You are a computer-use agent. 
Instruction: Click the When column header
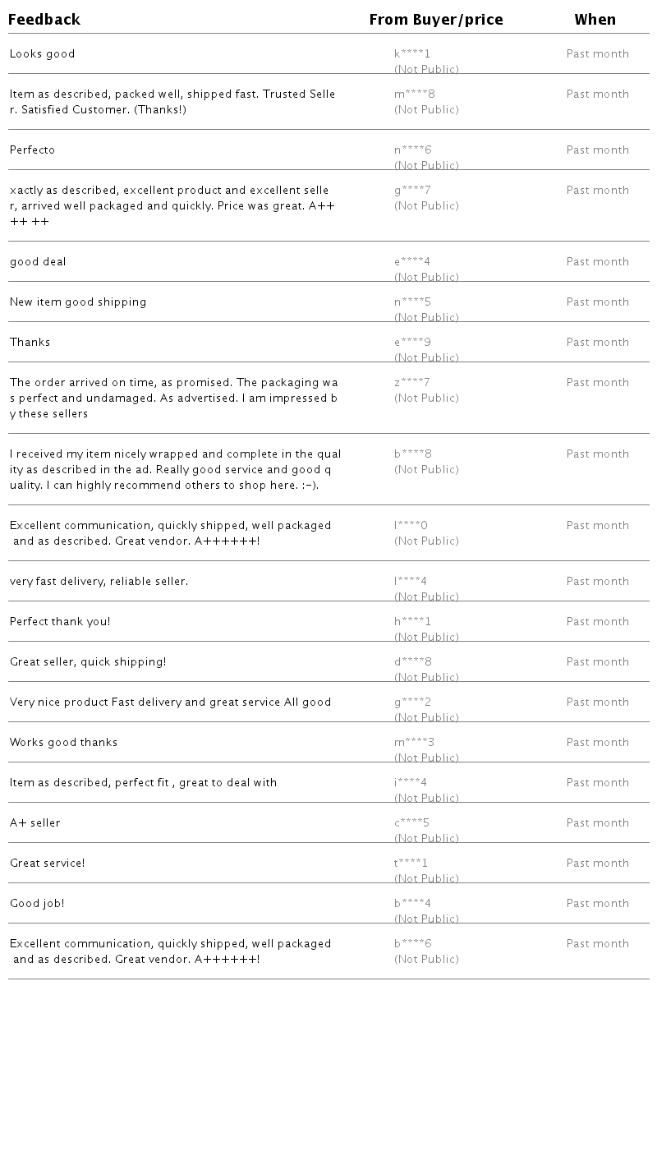(x=595, y=20)
